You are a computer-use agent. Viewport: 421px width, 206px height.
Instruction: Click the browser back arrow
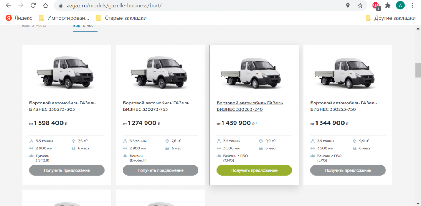[8, 6]
